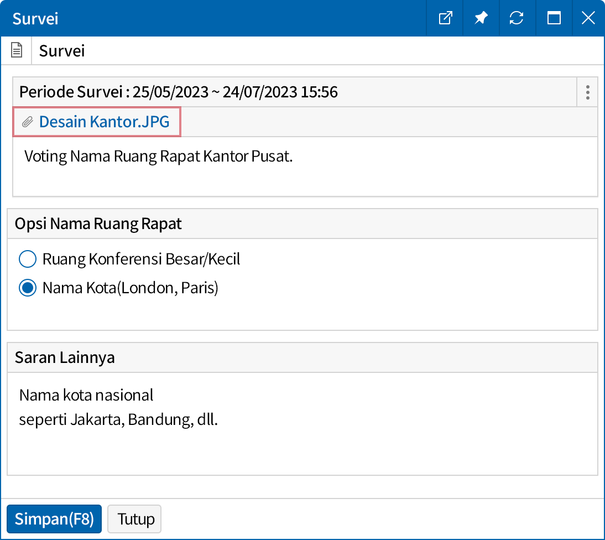Toggle the pin to keep window on top

coord(481,18)
